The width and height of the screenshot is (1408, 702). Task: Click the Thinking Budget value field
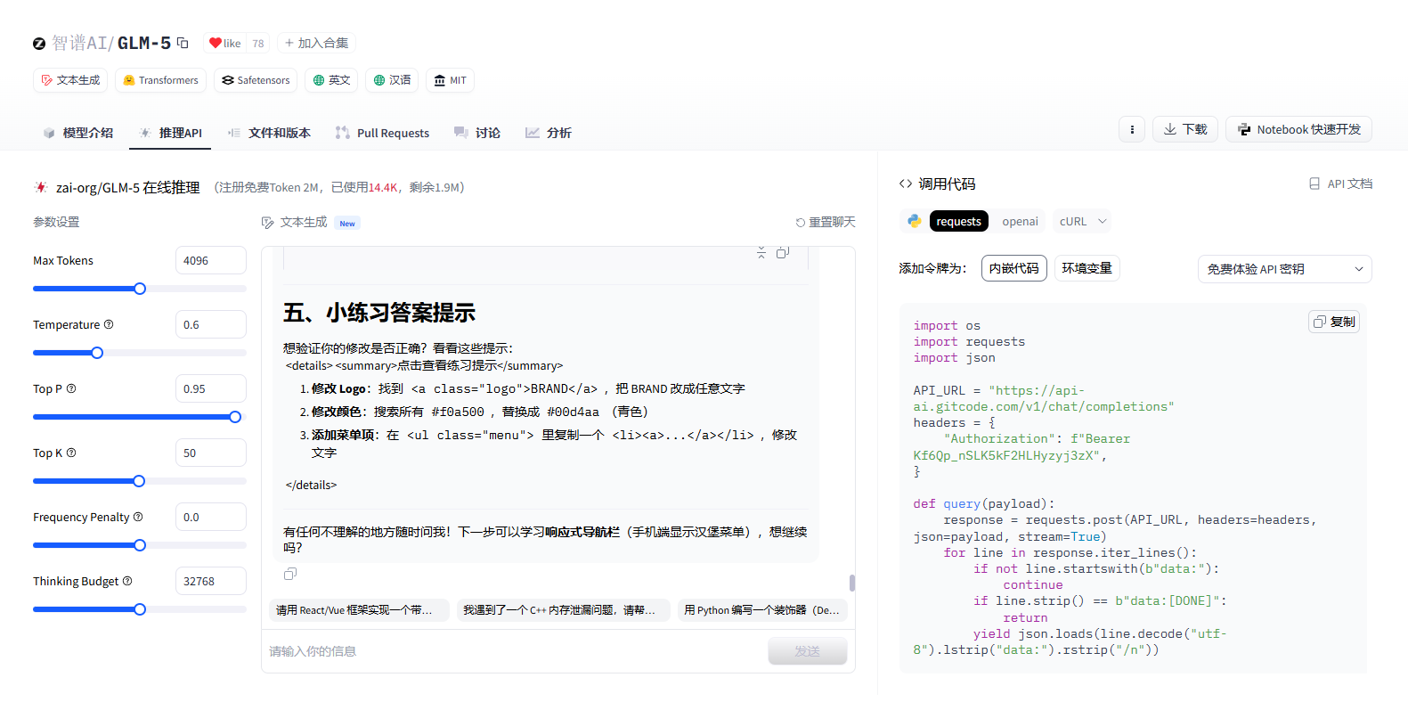tap(211, 581)
